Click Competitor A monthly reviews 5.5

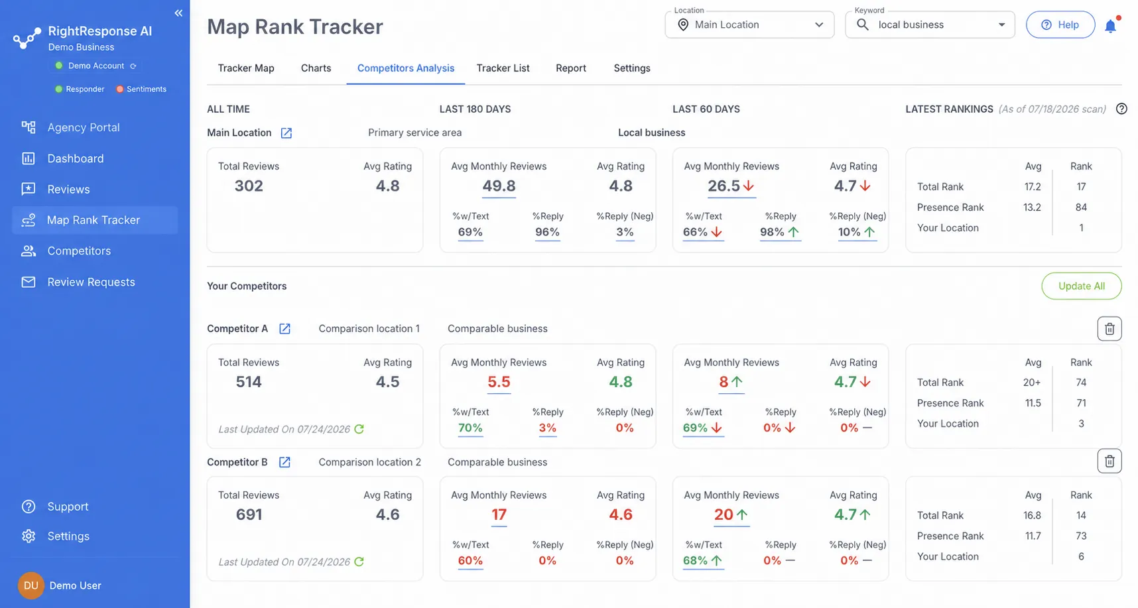tap(499, 382)
